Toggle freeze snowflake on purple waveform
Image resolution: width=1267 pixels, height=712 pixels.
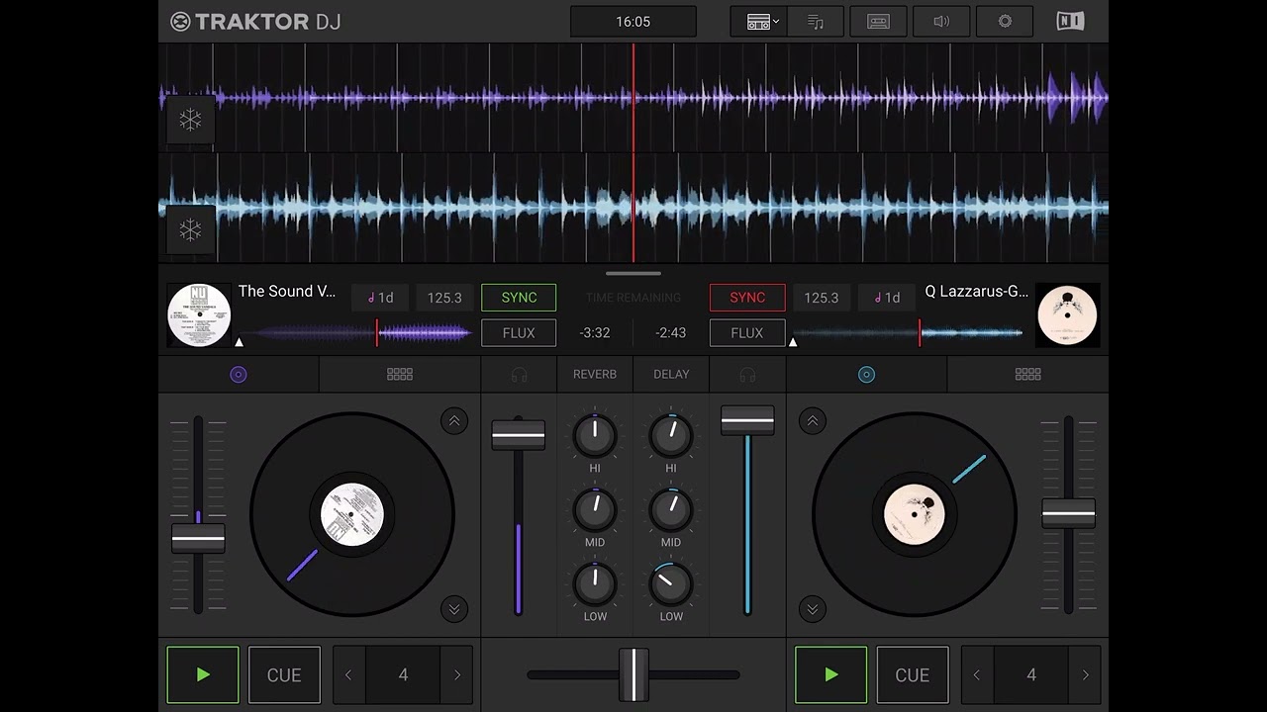tap(190, 120)
